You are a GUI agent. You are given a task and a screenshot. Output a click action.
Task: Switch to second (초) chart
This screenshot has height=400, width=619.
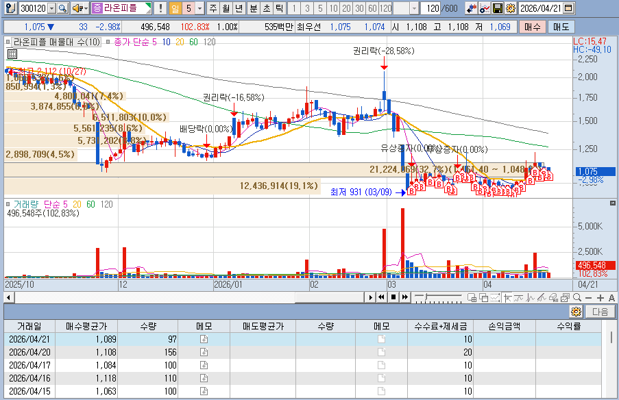[267, 8]
